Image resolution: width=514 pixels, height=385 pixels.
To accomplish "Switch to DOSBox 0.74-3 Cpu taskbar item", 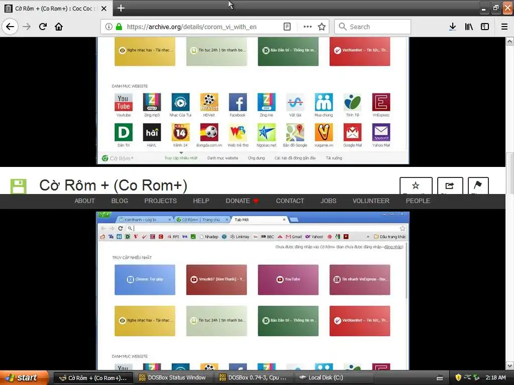I will click(253, 377).
